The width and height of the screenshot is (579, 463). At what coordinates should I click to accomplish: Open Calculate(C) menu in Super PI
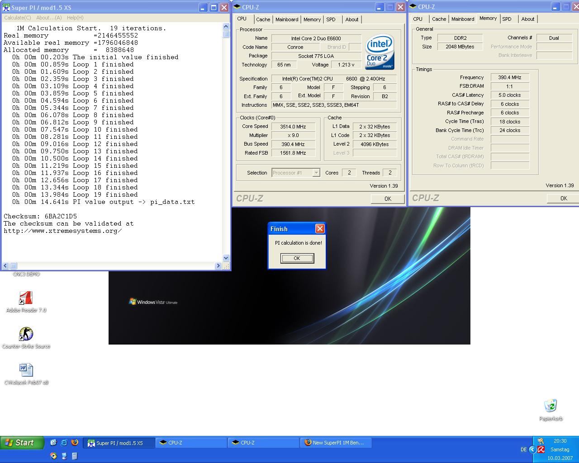point(18,18)
